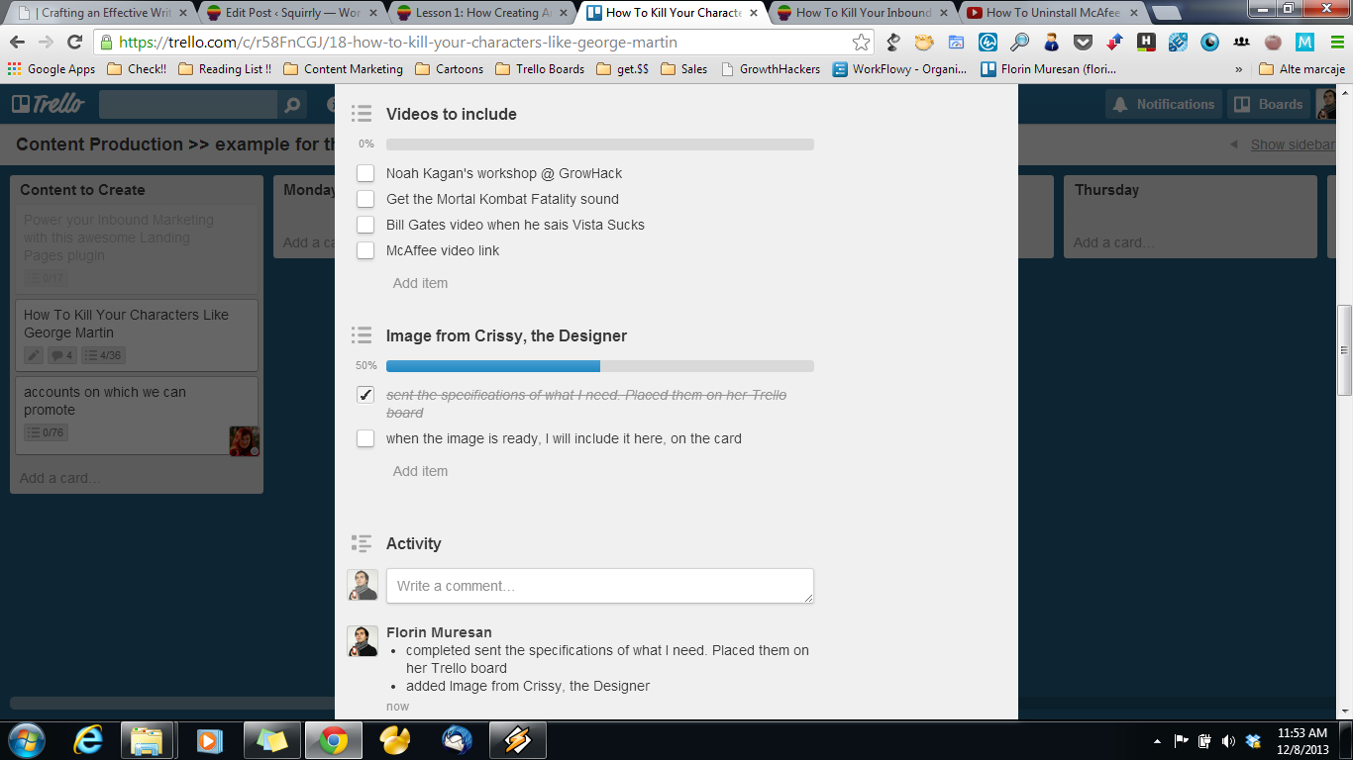
Task: Click the Write a comment field
Action: pos(599,586)
